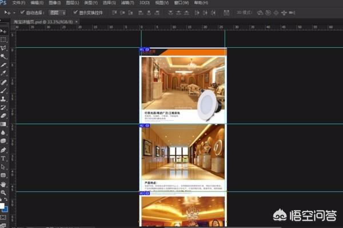
Task: Click the 3D rotate mode icon
Action: point(260,13)
